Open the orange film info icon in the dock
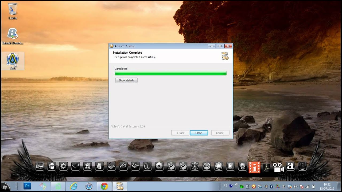342x192 pixels. (254, 167)
